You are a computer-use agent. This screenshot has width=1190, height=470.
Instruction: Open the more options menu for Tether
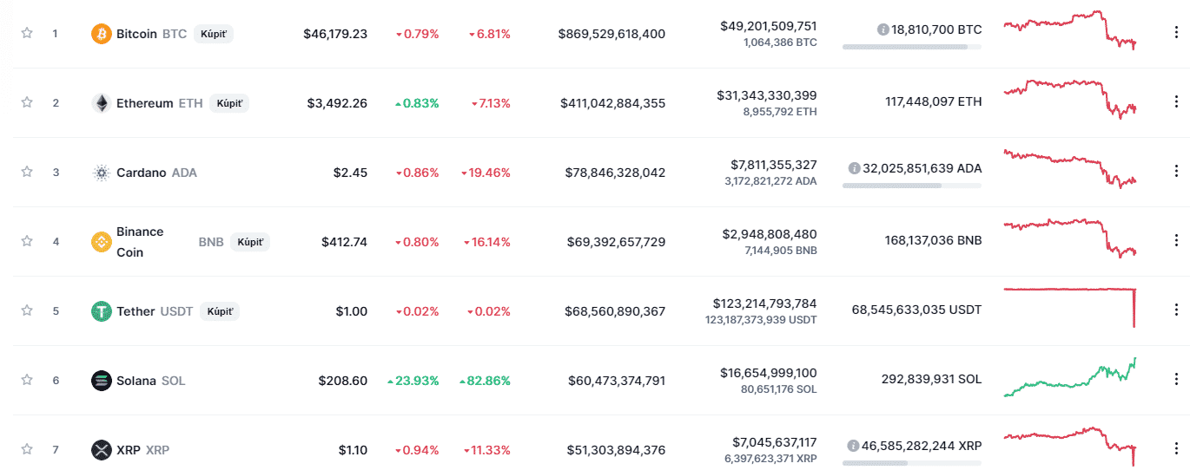[1176, 310]
